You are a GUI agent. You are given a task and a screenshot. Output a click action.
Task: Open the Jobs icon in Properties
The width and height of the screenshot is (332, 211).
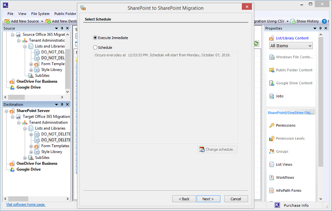272,96
